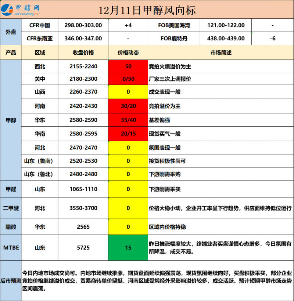This screenshot has width=294, height=301.
Task: Click the 产品 column header
Action: 11,52
